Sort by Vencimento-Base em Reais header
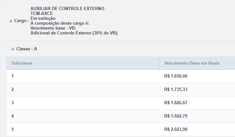This screenshot has width=235, height=137. (192, 63)
